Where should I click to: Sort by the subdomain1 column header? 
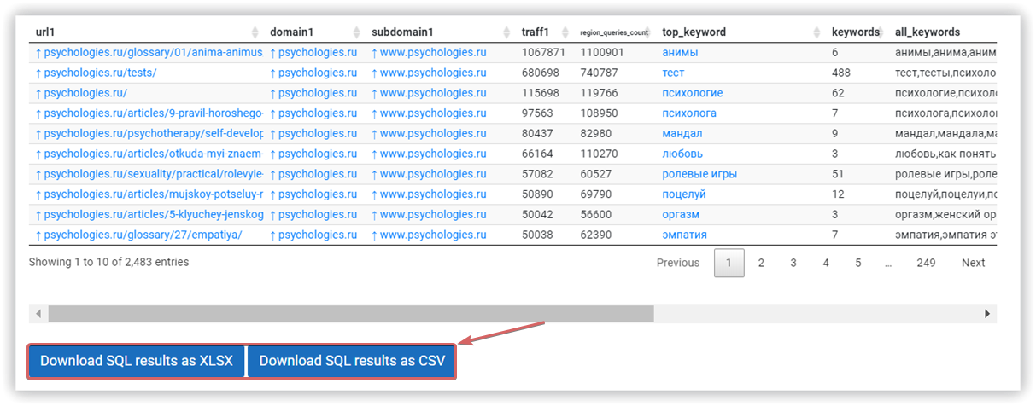coord(441,32)
